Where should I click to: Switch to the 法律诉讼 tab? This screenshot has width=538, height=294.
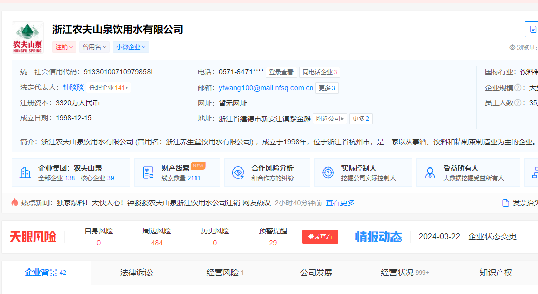click(136, 273)
